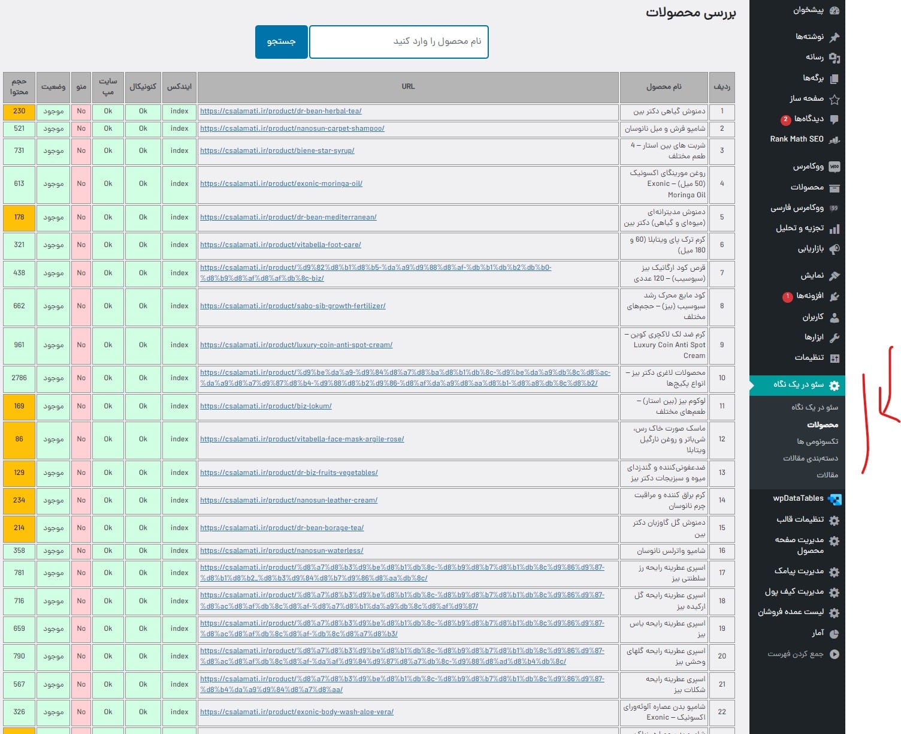This screenshot has width=901, height=734.
Task: Click the tools (ابزارها) wrench icon
Action: pos(834,338)
